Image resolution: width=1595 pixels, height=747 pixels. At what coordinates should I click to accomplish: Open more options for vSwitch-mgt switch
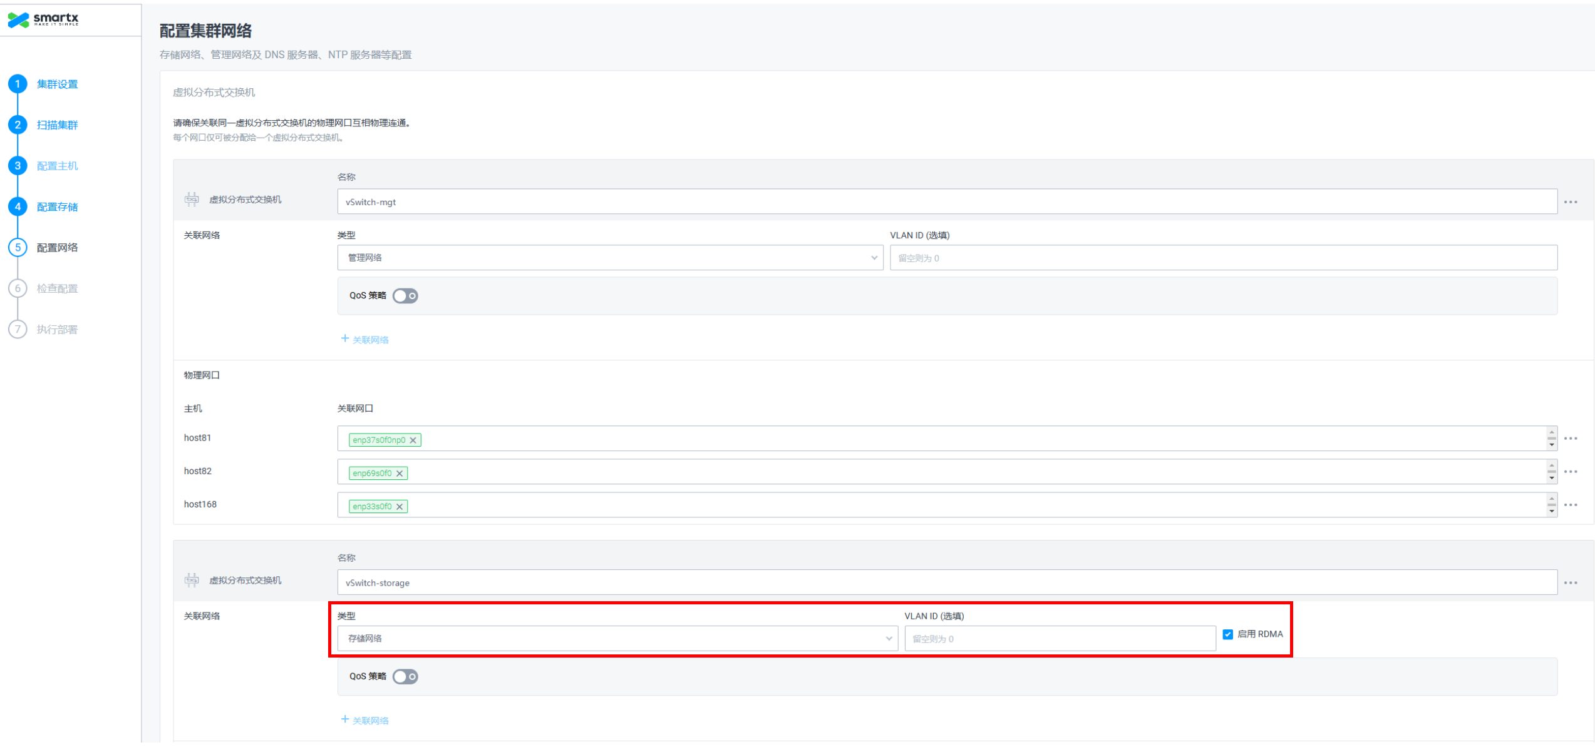pos(1571,202)
